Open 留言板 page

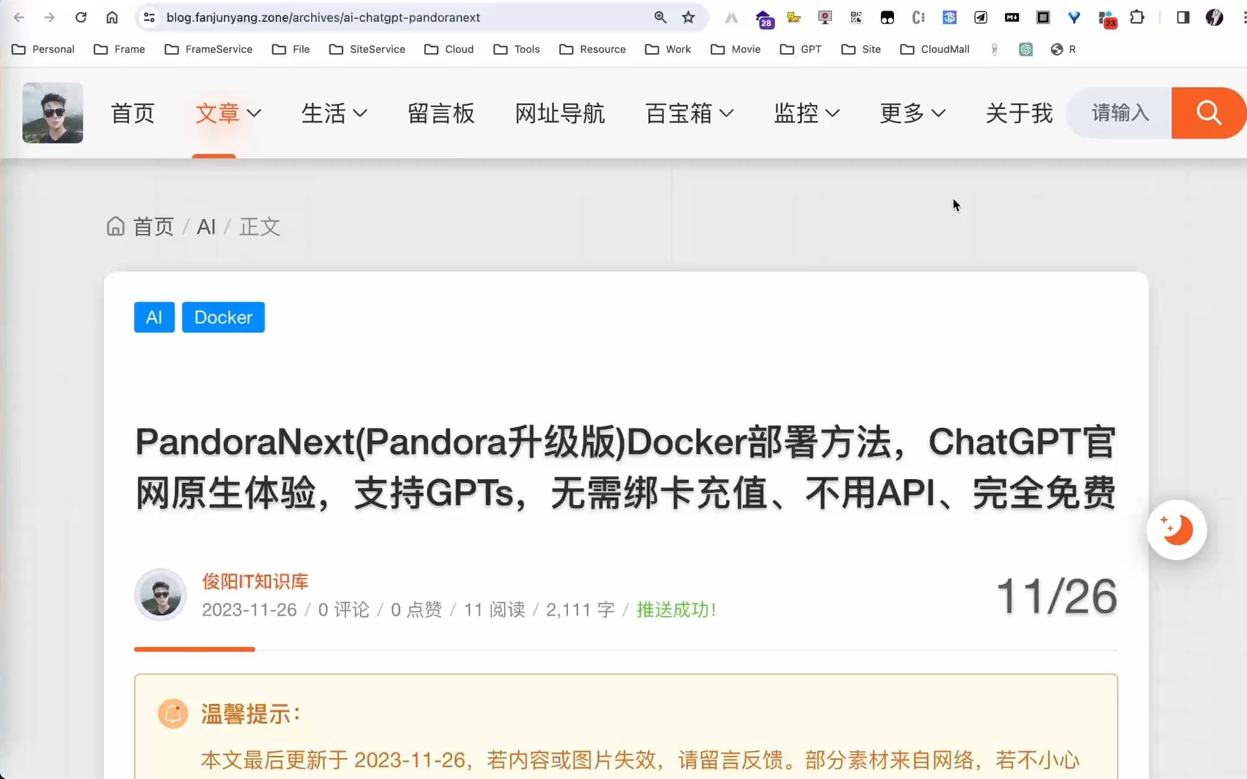441,113
